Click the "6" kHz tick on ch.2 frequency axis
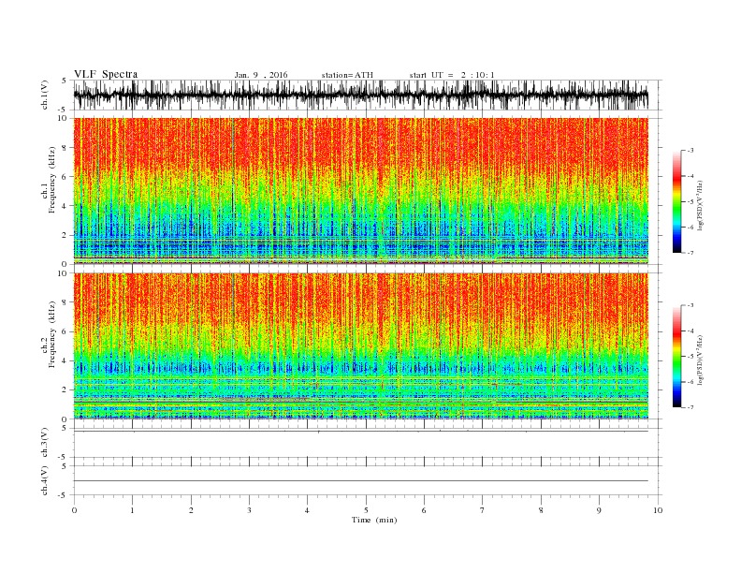The height and width of the screenshot is (573, 741). coord(66,331)
